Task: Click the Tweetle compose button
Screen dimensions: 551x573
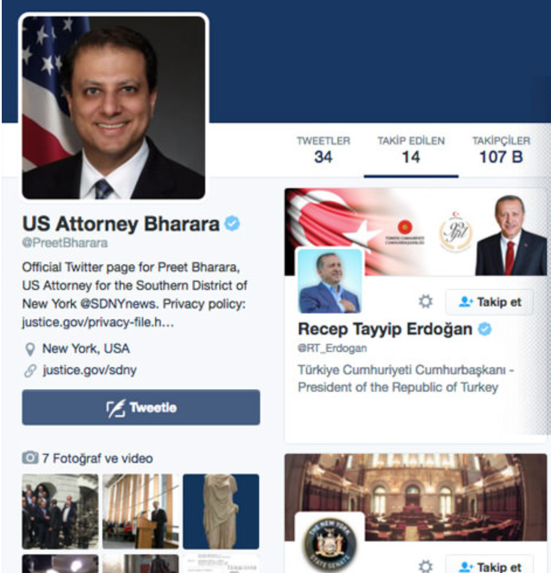Action: [141, 407]
